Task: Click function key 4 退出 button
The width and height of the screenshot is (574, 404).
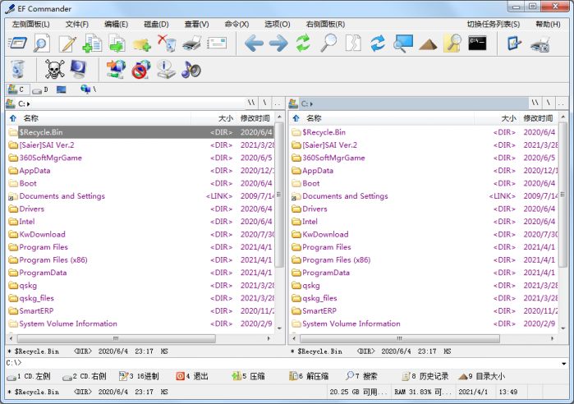Action: [192, 376]
